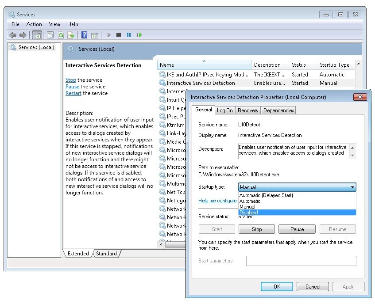Refresh services list via toolbar icon
This screenshot has width=375, height=304.
tap(61, 35)
